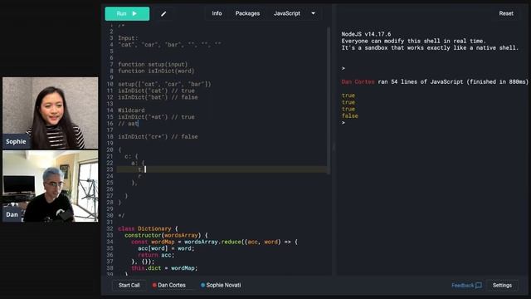Click line 38 'this.dict = wordMap;'
This screenshot has height=299, width=531.
164,268
